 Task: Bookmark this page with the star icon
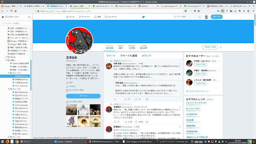point(198,11)
